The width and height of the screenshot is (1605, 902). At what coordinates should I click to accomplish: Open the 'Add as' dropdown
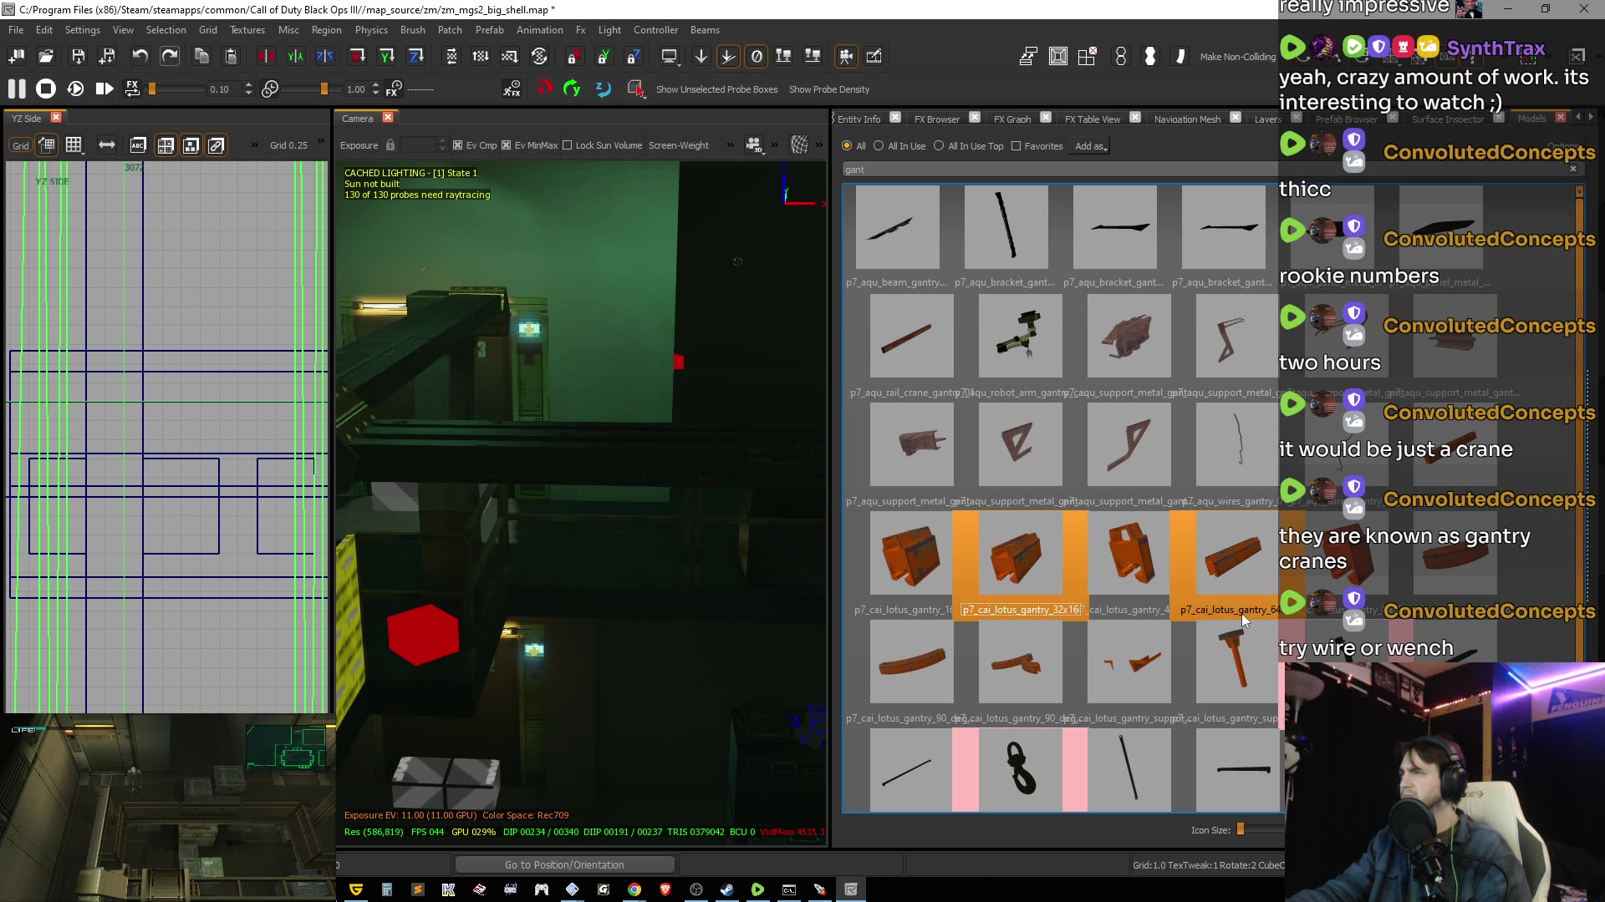(1089, 146)
